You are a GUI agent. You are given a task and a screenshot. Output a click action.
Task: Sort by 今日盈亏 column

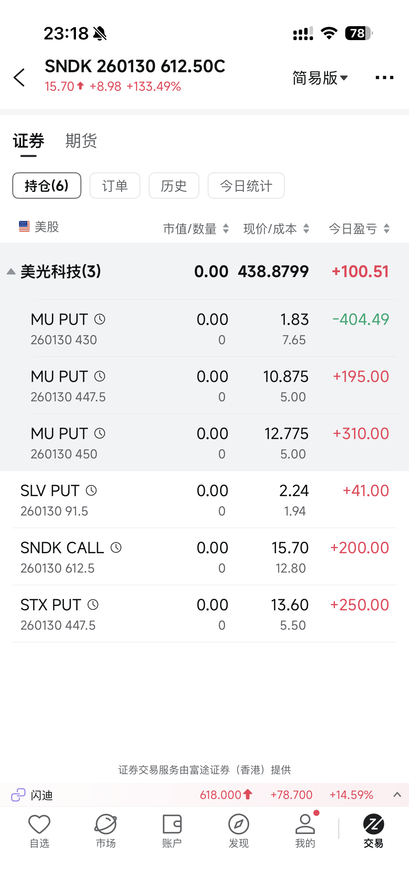coord(359,229)
